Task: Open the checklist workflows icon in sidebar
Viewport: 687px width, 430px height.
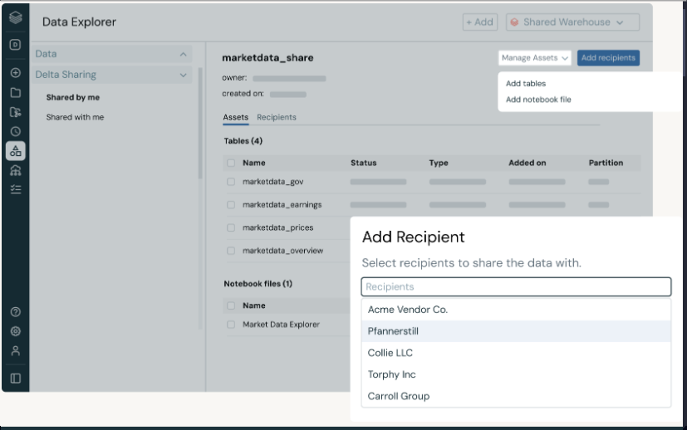Action: coord(15,189)
